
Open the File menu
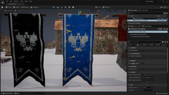(7, 1)
